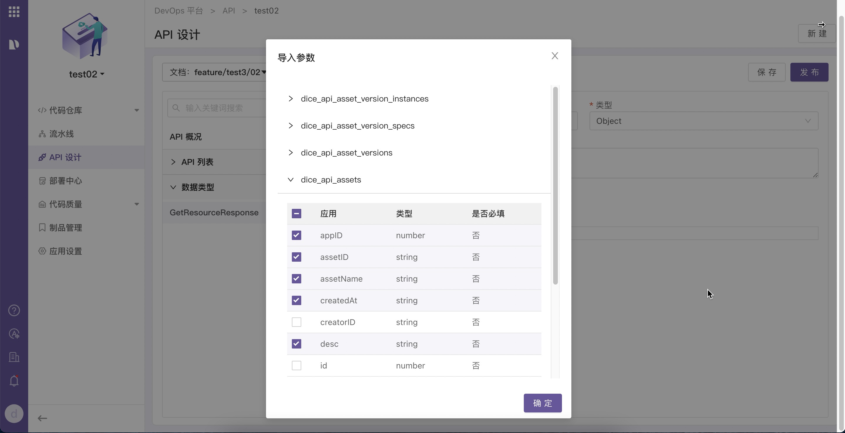
Task: Click the organization building icon in sidebar
Action: (x=14, y=357)
